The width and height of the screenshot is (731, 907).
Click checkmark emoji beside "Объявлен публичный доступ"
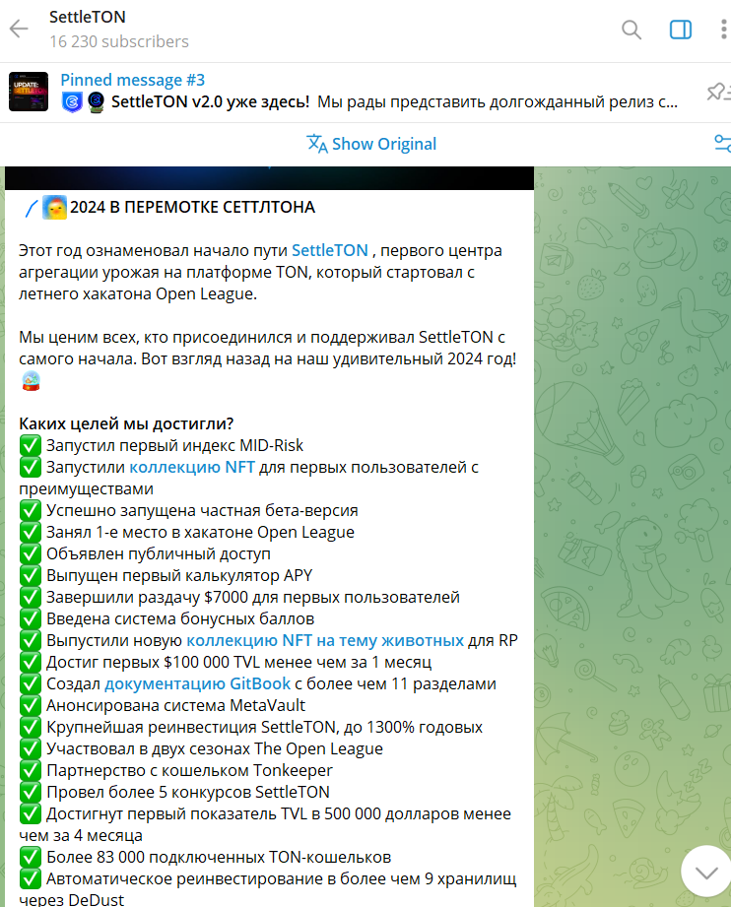click(x=31, y=553)
